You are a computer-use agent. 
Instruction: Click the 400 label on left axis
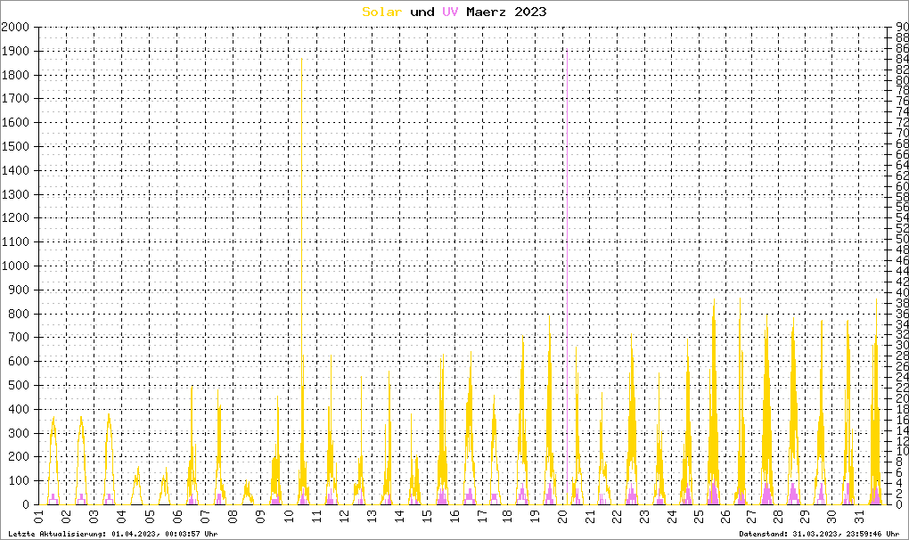point(19,409)
